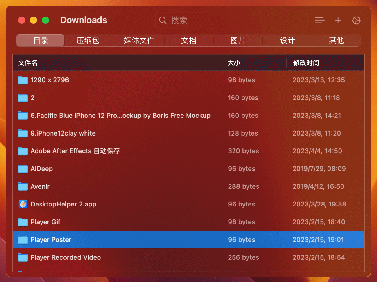Click the date 2019/4/12, 16:50
Viewport: 377px width, 282px height.
pyautogui.click(x=318, y=186)
